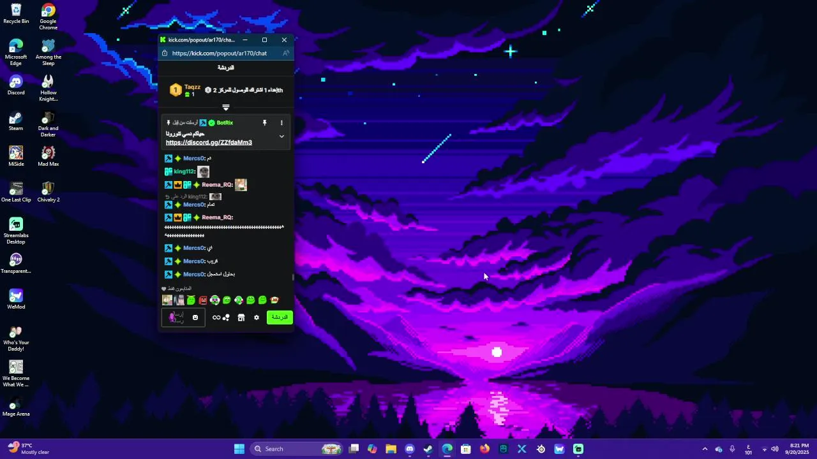Image resolution: width=817 pixels, height=459 pixels.
Task: Select the Microsoft Edge desktop icon
Action: pos(16,52)
